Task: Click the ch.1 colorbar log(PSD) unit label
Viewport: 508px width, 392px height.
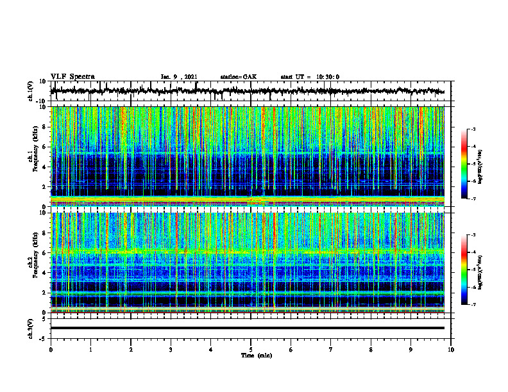Action: coord(480,167)
